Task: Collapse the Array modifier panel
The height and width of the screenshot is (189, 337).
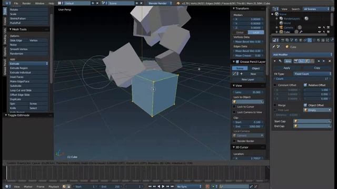Action: pyautogui.click(x=275, y=61)
